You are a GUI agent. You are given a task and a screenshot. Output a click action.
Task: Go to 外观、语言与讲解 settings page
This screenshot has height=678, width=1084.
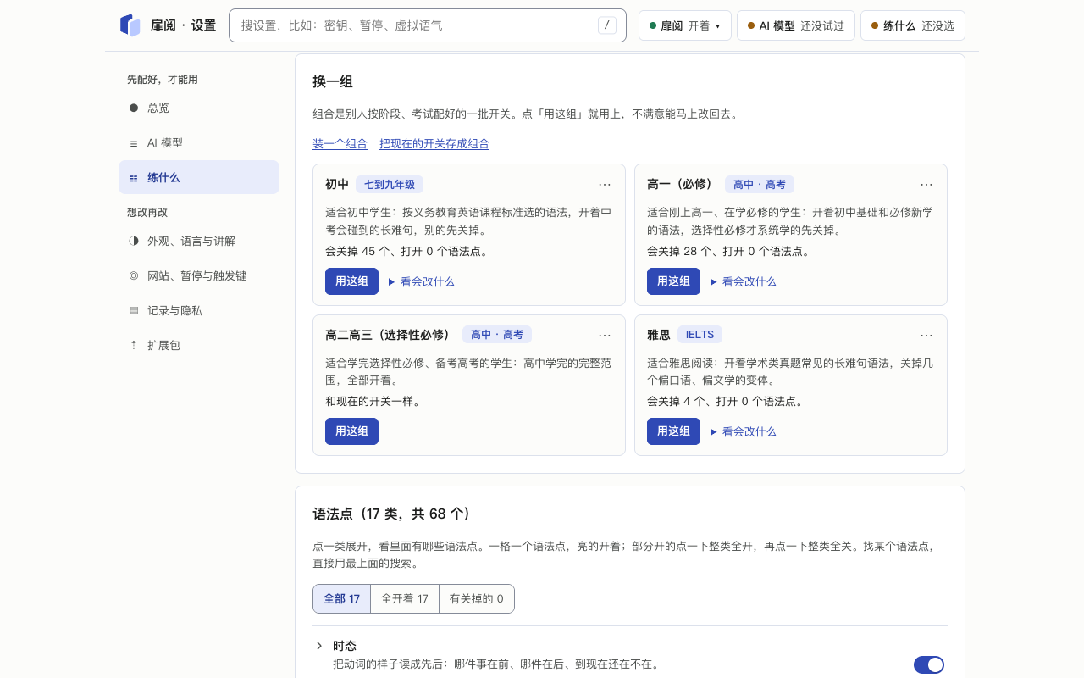pos(199,241)
